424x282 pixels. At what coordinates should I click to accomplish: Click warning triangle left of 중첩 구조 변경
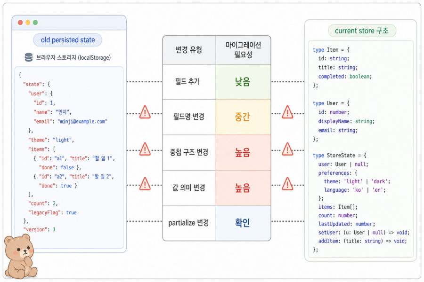tap(145, 149)
